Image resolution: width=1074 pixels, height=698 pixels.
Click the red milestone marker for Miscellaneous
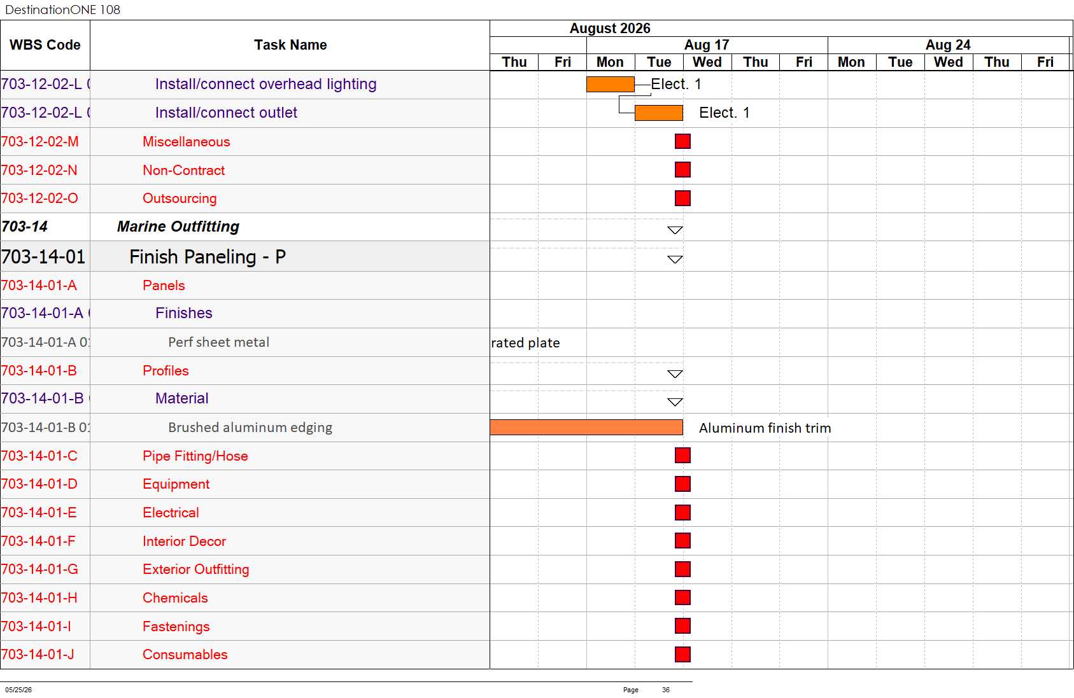(x=682, y=141)
